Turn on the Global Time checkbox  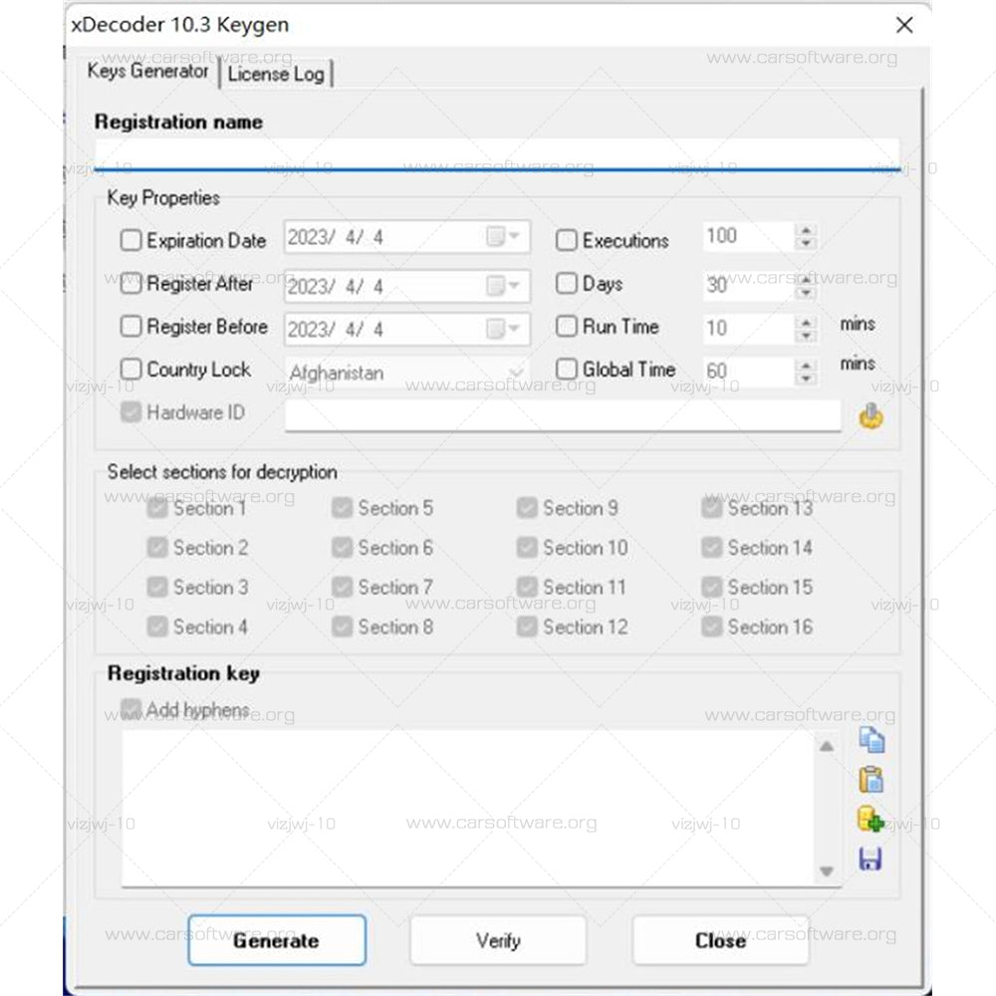[x=566, y=369]
